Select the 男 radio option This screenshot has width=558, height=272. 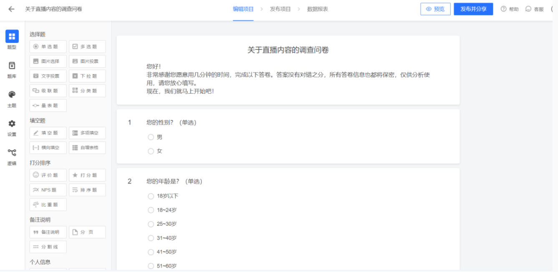(x=151, y=137)
